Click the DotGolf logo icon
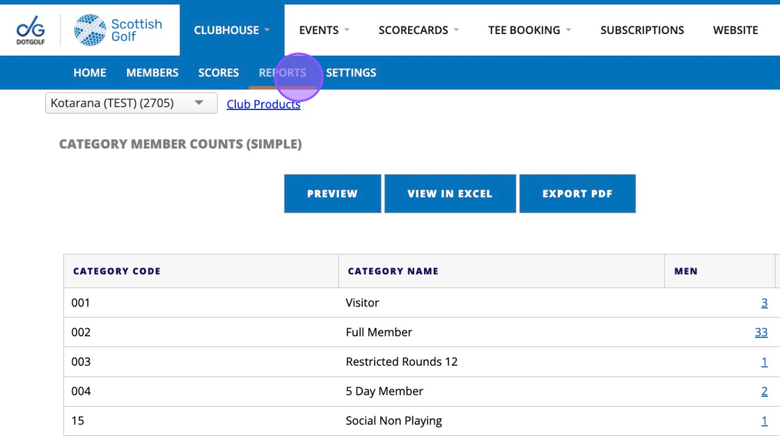Viewport: 780px width, 436px height. tap(31, 30)
